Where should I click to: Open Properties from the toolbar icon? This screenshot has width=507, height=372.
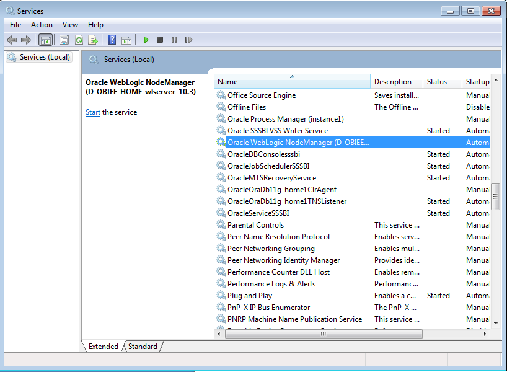tap(64, 40)
